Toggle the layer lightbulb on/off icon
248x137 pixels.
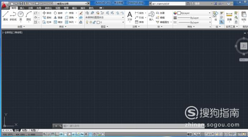click(87, 22)
